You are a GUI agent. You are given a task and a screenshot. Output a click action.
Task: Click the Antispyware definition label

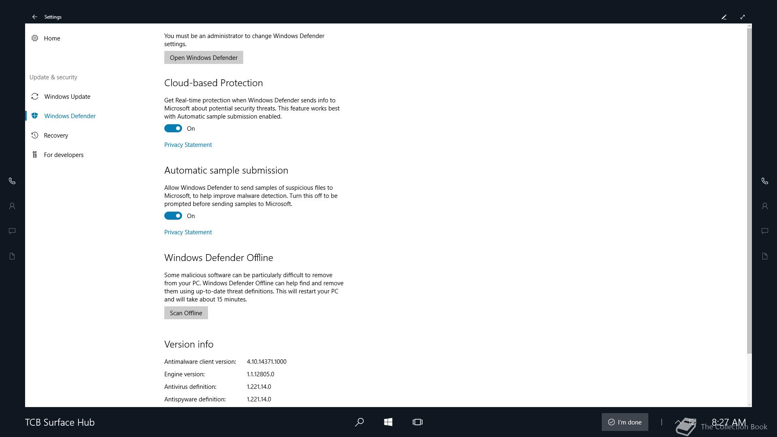tap(195, 399)
